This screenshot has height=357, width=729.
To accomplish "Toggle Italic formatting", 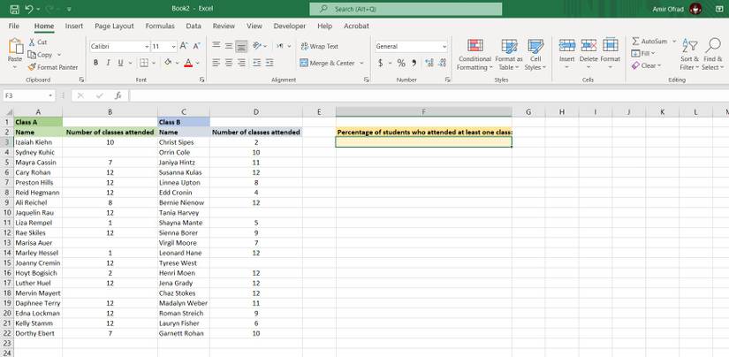I will click(109, 63).
